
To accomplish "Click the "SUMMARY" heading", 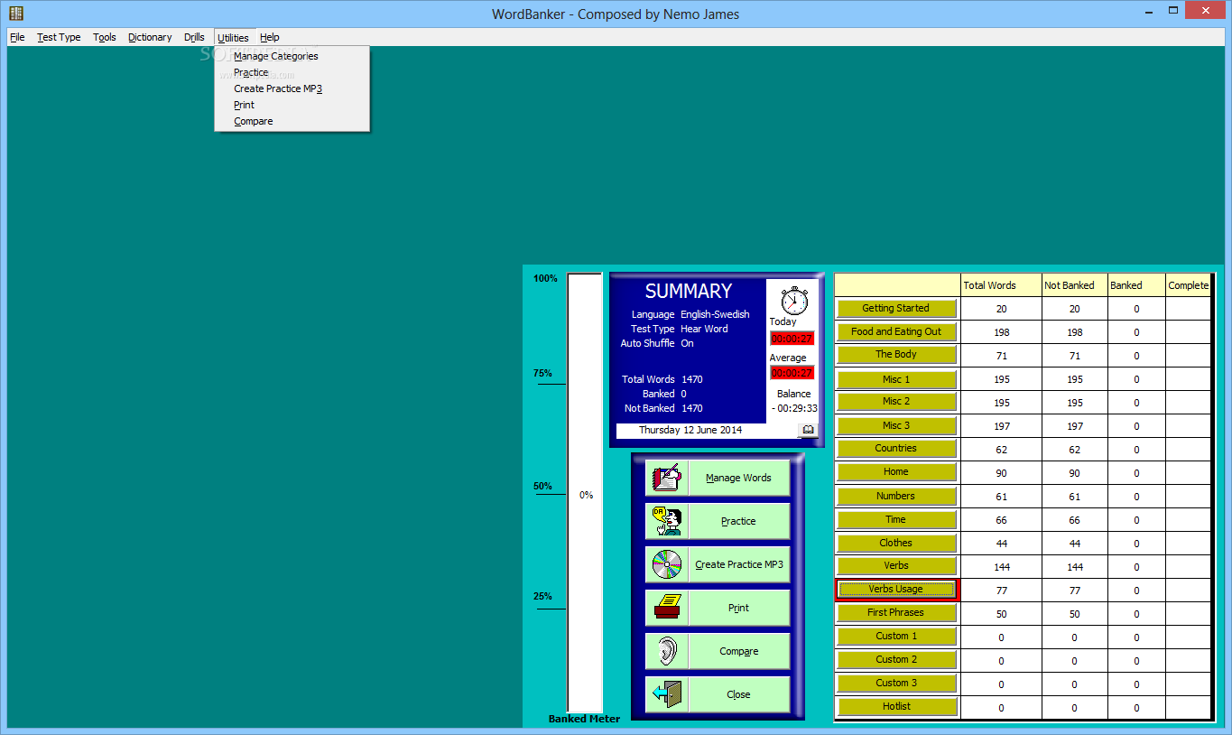I will (x=689, y=291).
